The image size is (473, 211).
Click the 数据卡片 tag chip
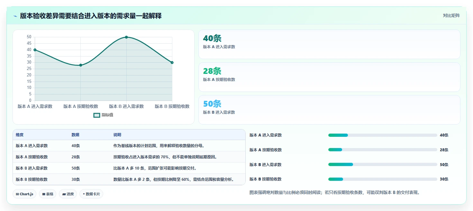pos(91,194)
